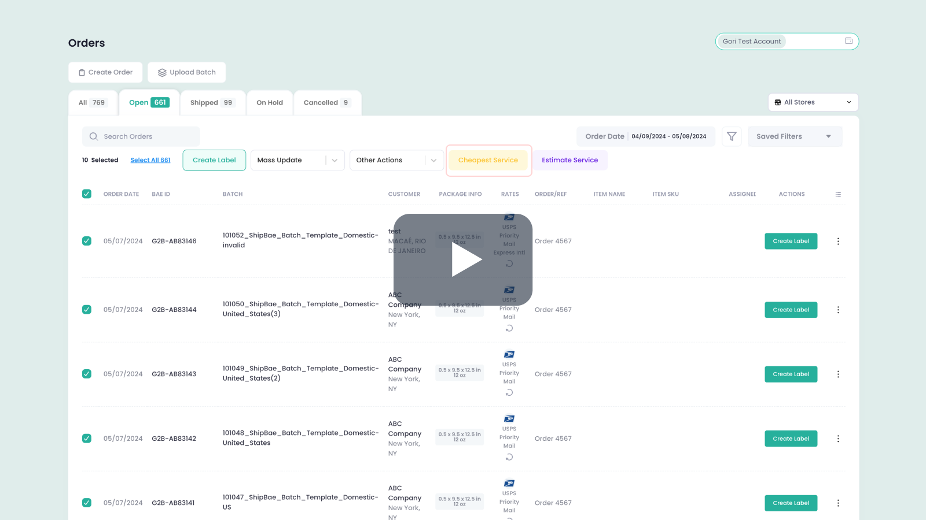Switch to the Shipped tab
The width and height of the screenshot is (926, 520).
click(x=212, y=102)
